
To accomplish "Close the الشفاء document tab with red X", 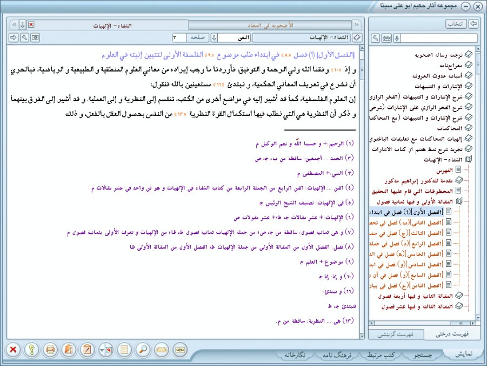I will [x=31, y=25].
